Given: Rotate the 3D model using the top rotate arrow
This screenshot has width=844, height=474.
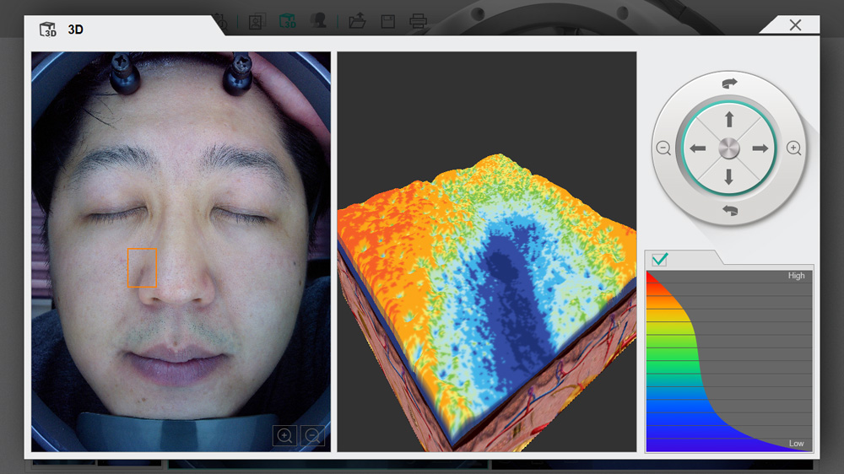Looking at the screenshot, I should [x=729, y=83].
